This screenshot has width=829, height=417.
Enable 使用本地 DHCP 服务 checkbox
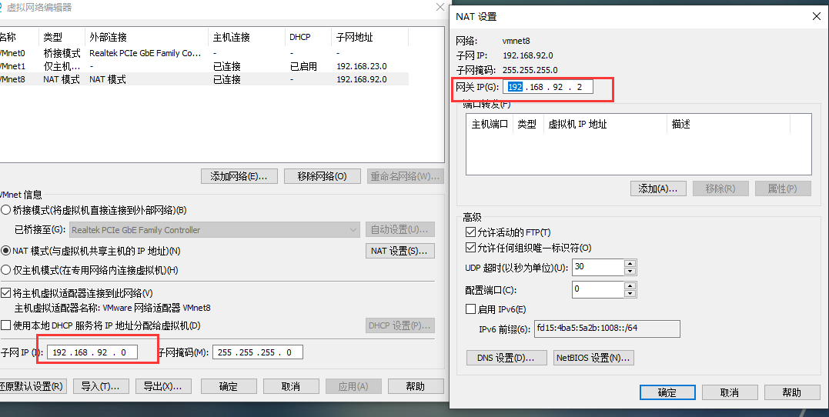(x=6, y=325)
